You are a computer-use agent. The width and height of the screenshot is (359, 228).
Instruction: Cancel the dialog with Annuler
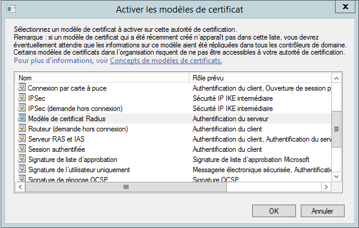point(322,211)
